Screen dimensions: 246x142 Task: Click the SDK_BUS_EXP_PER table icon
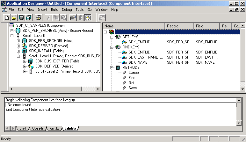coord(31,61)
